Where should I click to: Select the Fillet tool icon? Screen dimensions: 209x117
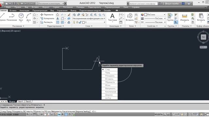tap(62, 19)
